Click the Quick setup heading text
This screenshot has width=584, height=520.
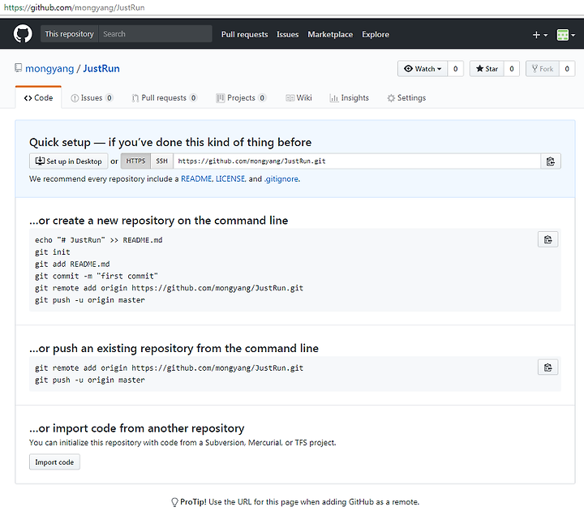(x=170, y=142)
